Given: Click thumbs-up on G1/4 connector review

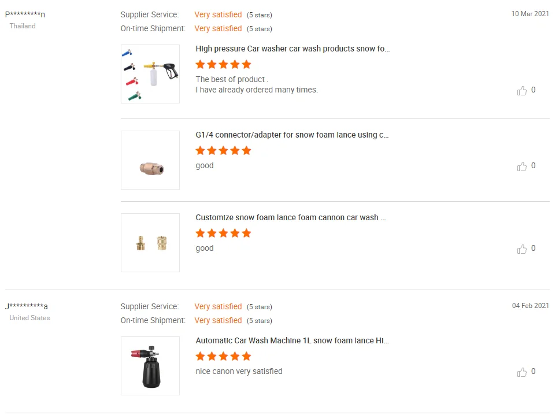Looking at the screenshot, I should [522, 166].
